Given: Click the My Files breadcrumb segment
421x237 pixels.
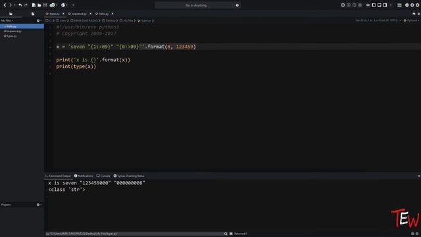Looking at the screenshot, I should click(x=126, y=20).
